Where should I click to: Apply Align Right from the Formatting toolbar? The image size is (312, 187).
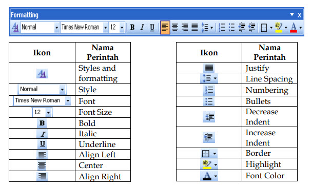pos(185,27)
